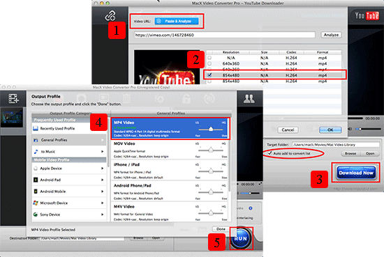Open Recently Used Profile

coord(69,128)
